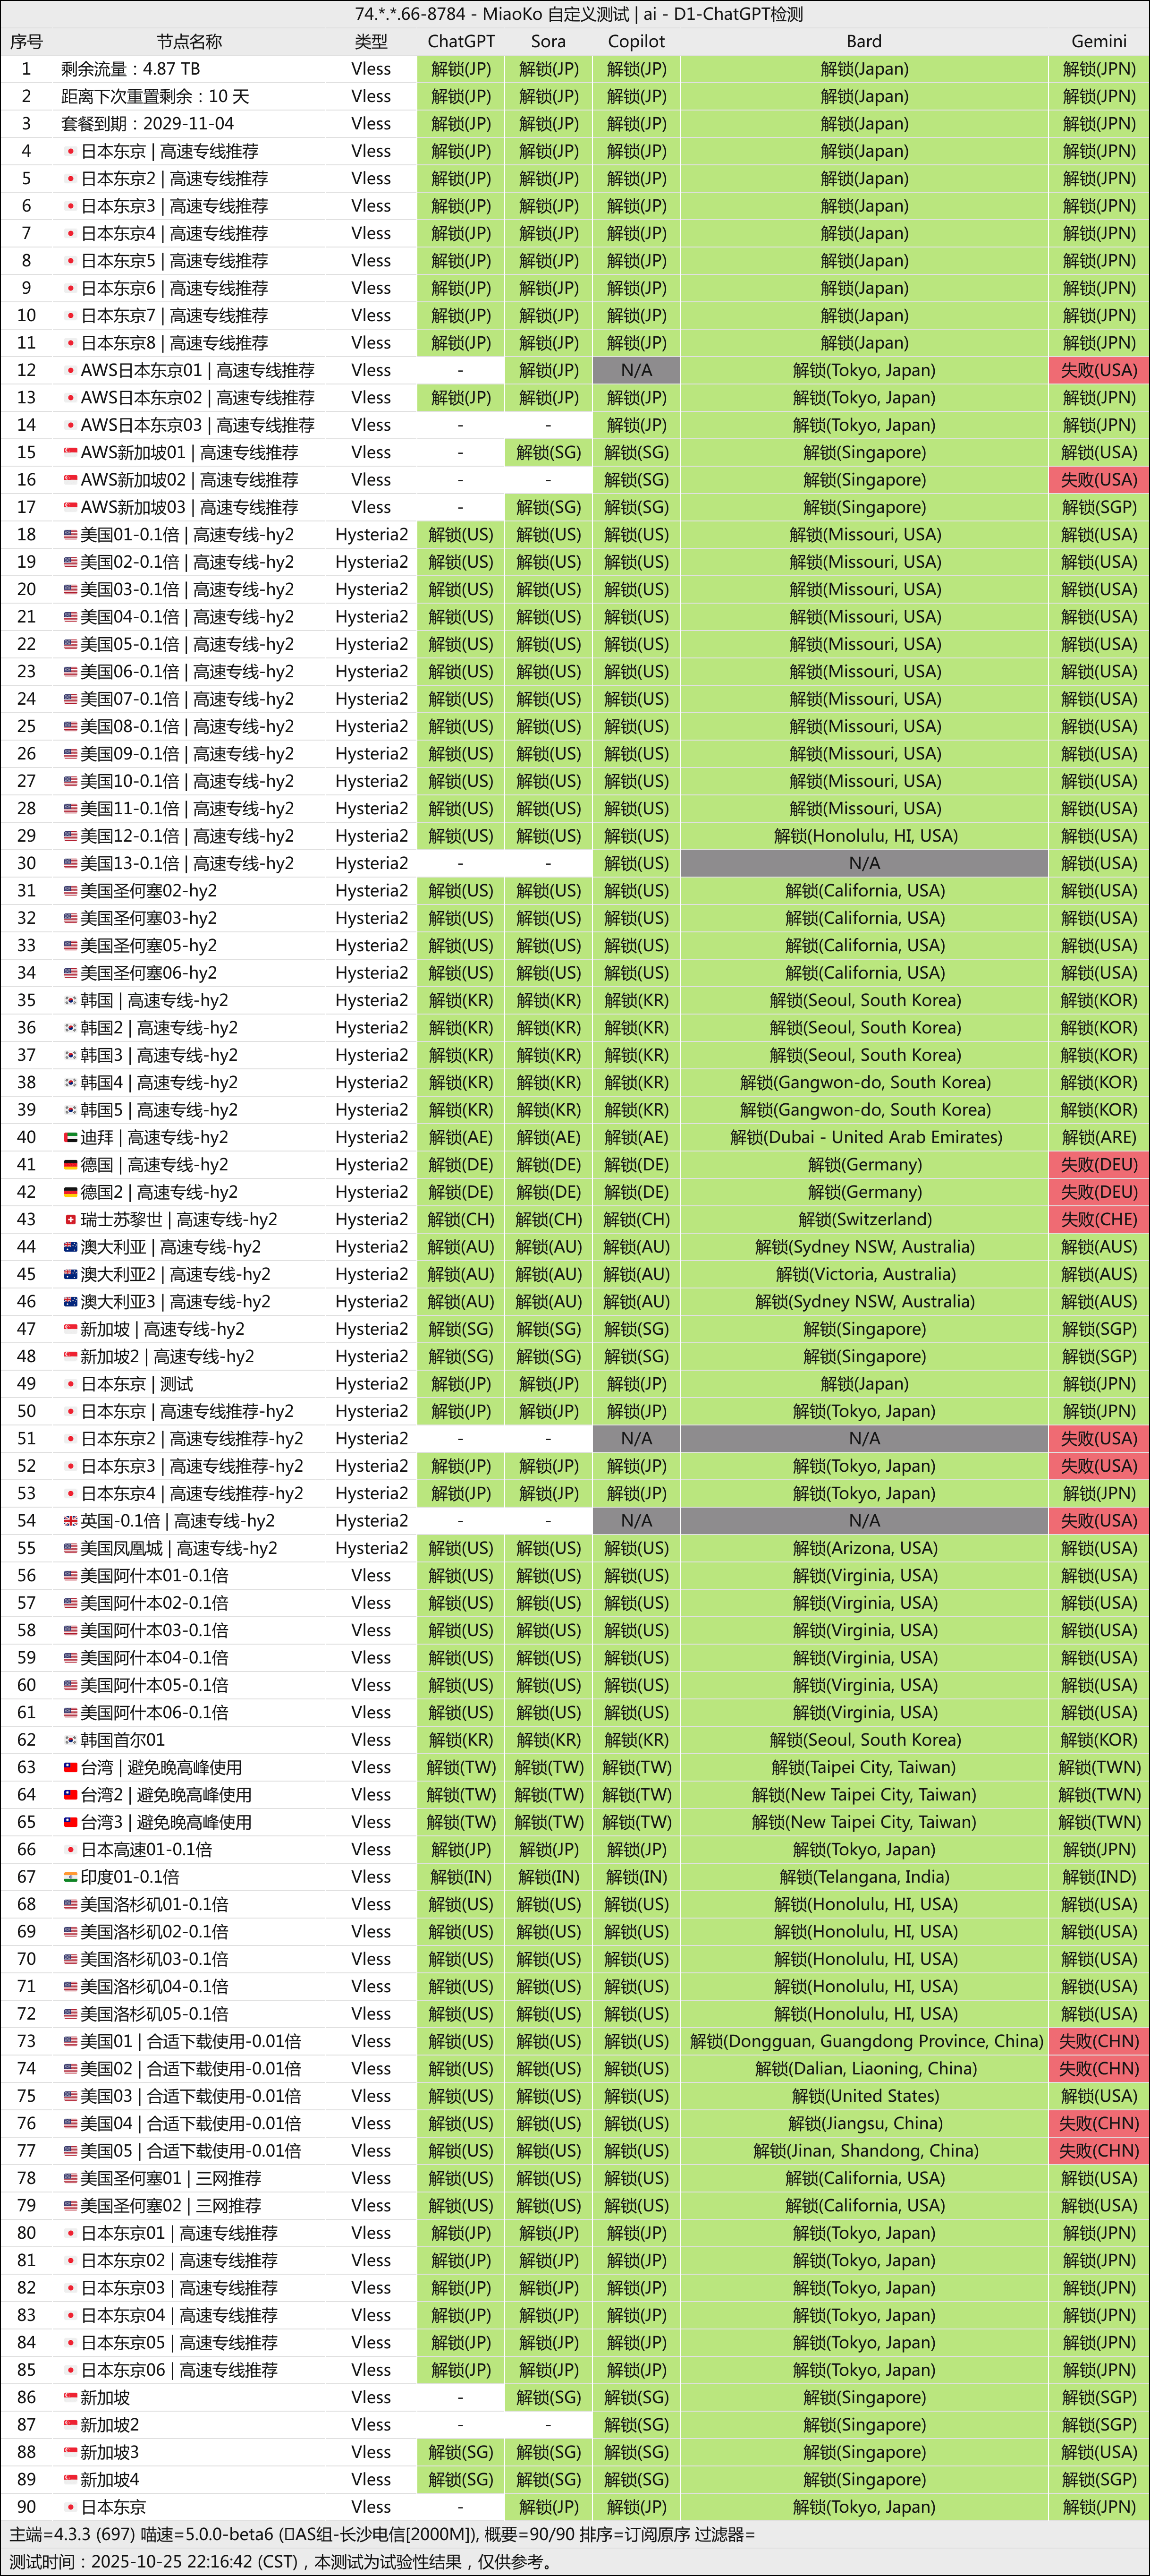Image resolution: width=1150 pixels, height=2576 pixels.
Task: Click the US flag beside 美国13-0.1倍 node
Action: coord(71,863)
